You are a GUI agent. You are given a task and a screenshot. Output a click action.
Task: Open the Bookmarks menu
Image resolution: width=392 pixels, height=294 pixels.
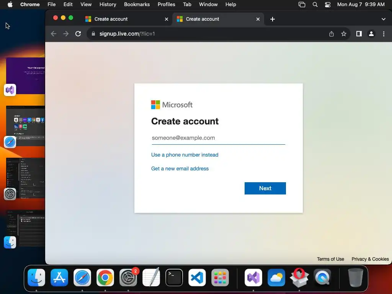click(137, 5)
